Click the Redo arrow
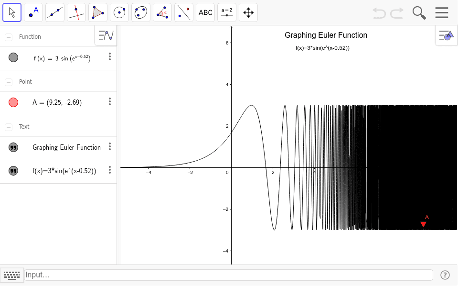This screenshot has height=286, width=458. tap(397, 13)
